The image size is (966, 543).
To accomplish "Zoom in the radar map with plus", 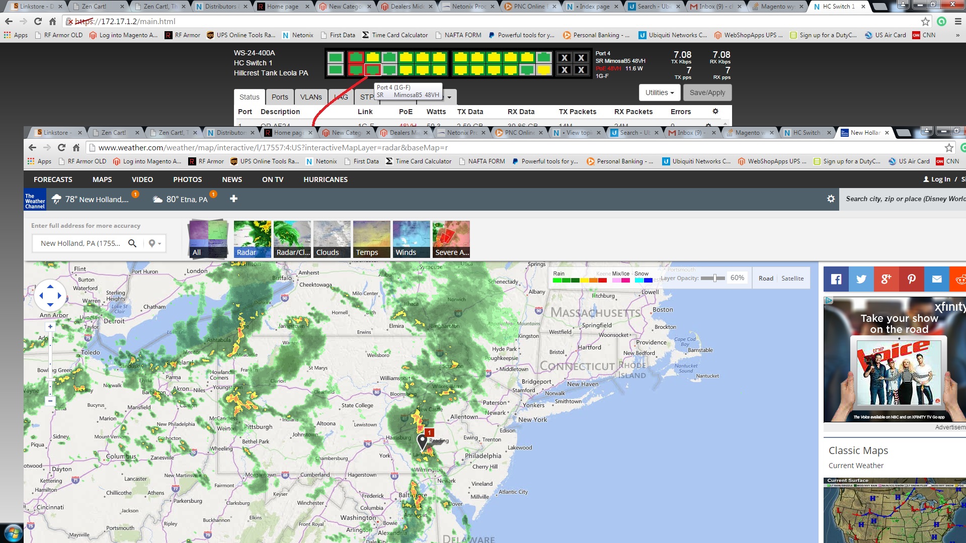I will click(x=50, y=326).
